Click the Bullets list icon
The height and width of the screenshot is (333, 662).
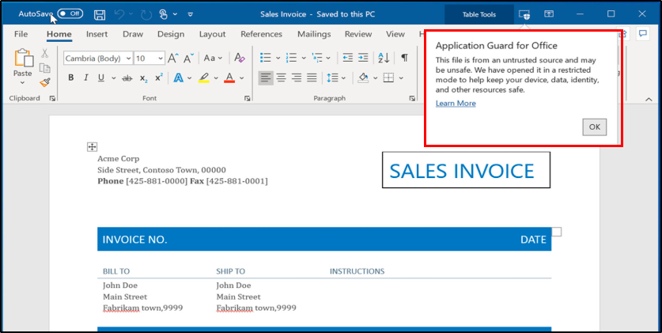[x=265, y=58]
